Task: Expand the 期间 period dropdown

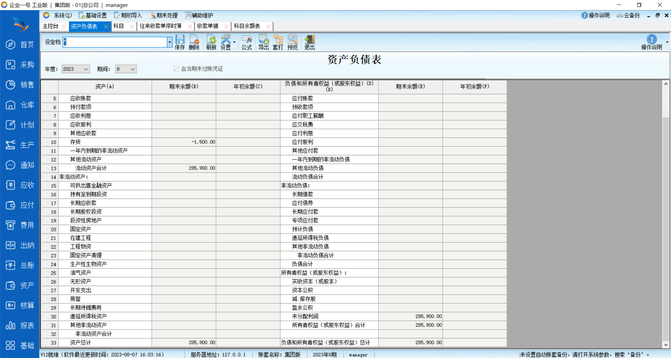Action: tap(132, 69)
